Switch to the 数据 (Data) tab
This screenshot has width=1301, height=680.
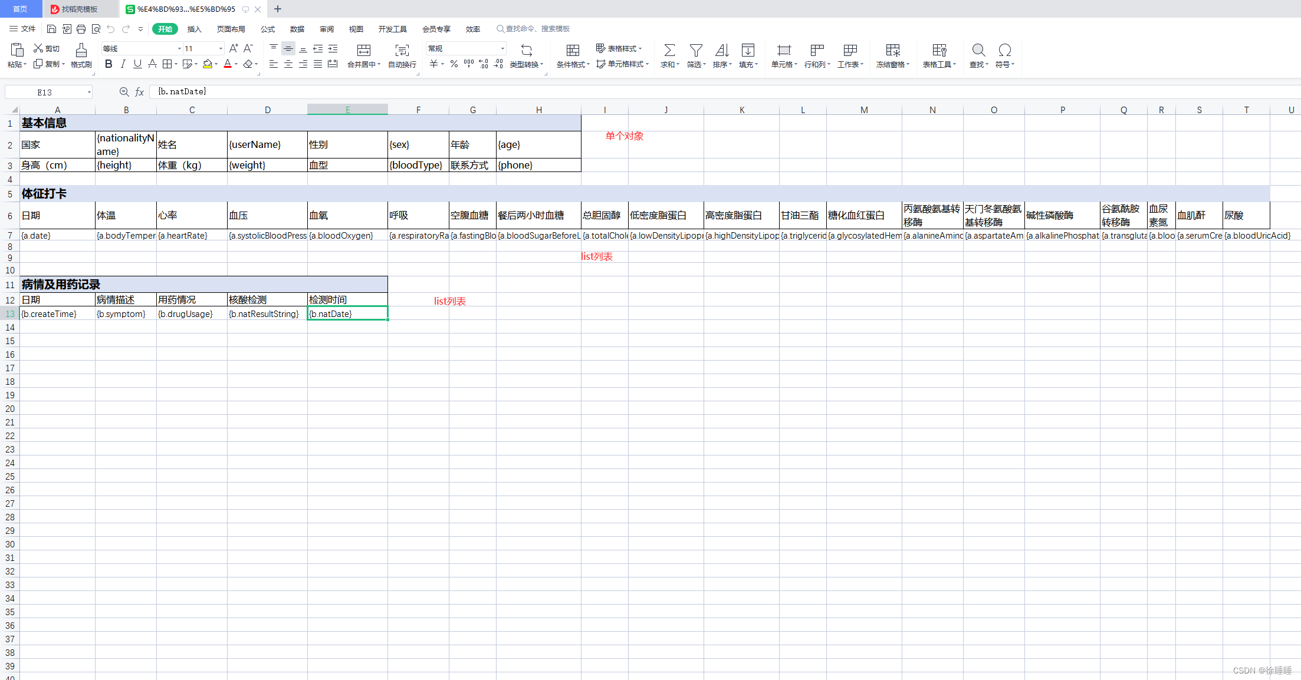297,29
